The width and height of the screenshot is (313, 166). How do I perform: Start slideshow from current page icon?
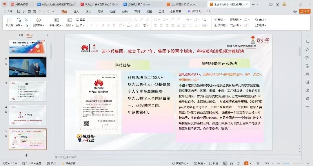coord(39,20)
